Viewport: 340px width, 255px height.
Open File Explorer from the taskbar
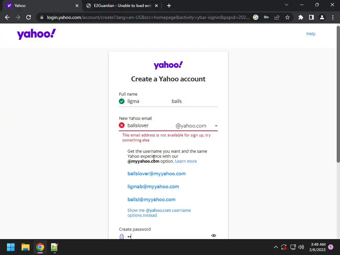click(25, 247)
